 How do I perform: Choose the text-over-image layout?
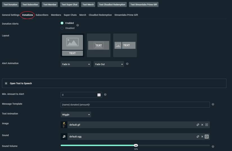(x=99, y=45)
